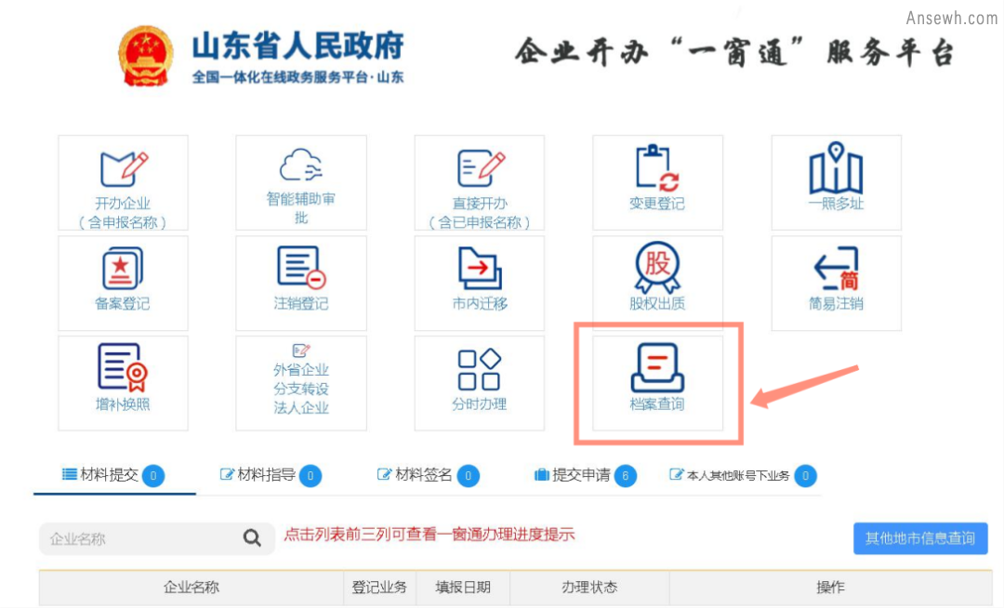Click 全国一体化在线政务服务平台·山东 subtitle
This screenshot has height=608, width=1004.
[298, 77]
